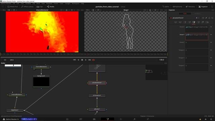Open left viewer zoom Fit dropdown

pos(4,10)
